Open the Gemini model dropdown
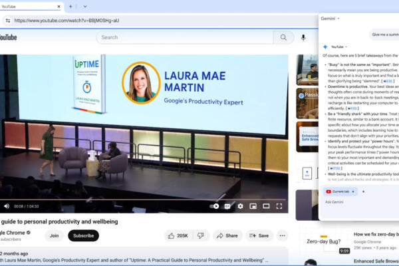The width and height of the screenshot is (399, 266). point(330,19)
